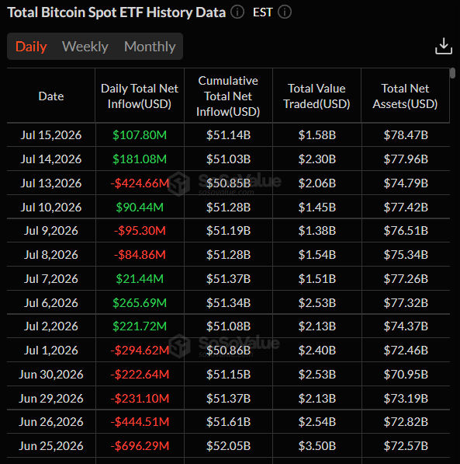Select the Jun 26,2026 date cell
The width and height of the screenshot is (460, 464).
click(51, 422)
